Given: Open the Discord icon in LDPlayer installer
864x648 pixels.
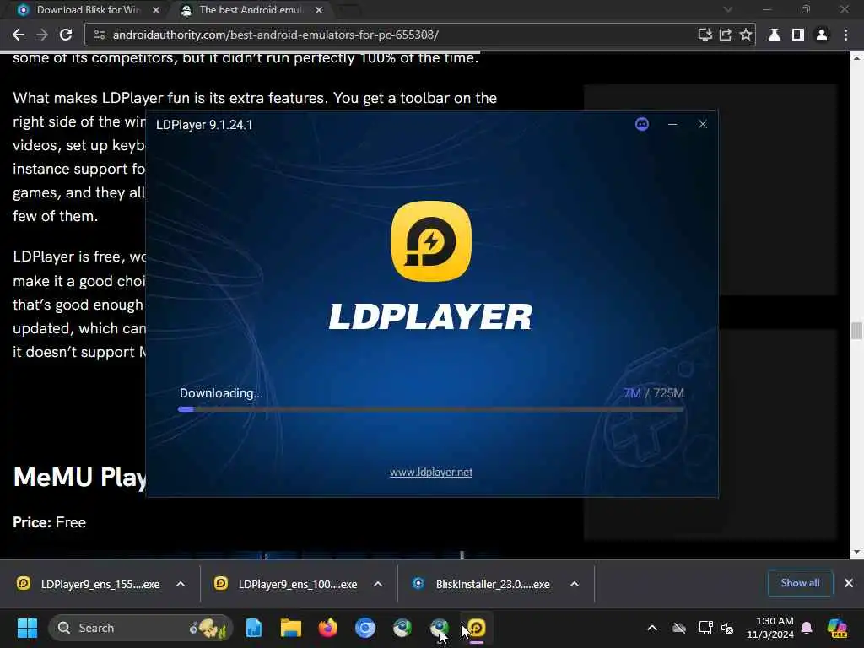Looking at the screenshot, I should pyautogui.click(x=642, y=124).
